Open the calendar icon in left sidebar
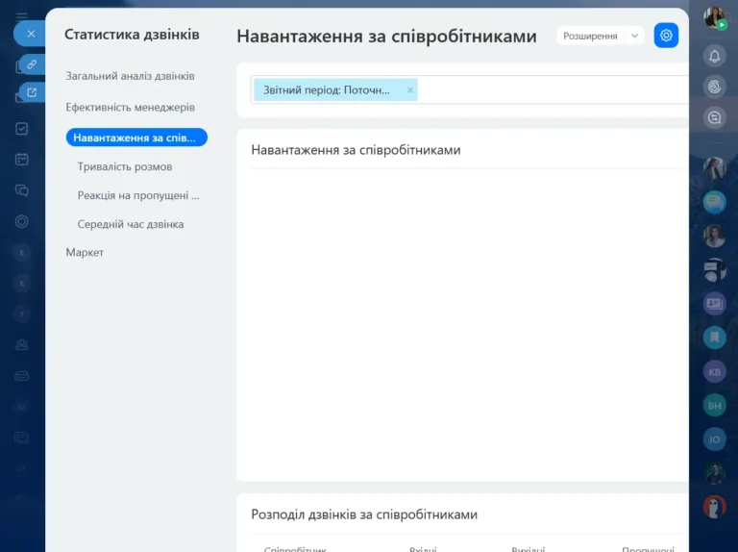Image resolution: width=738 pixels, height=552 pixels. (22, 160)
